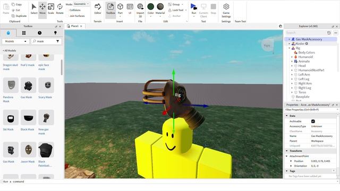The width and height of the screenshot is (340, 191).
Task: Duplicate the selected object
Action: pyautogui.click(x=19, y=16)
